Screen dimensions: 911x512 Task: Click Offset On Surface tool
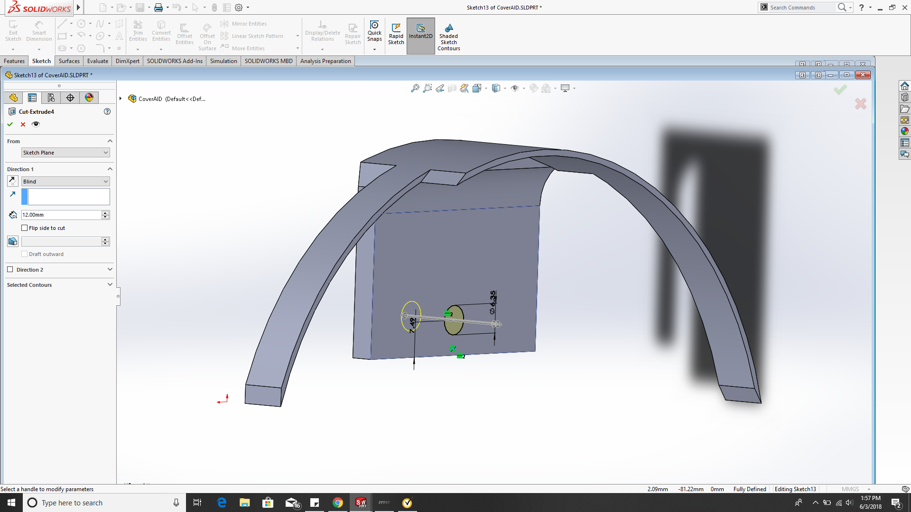click(207, 37)
